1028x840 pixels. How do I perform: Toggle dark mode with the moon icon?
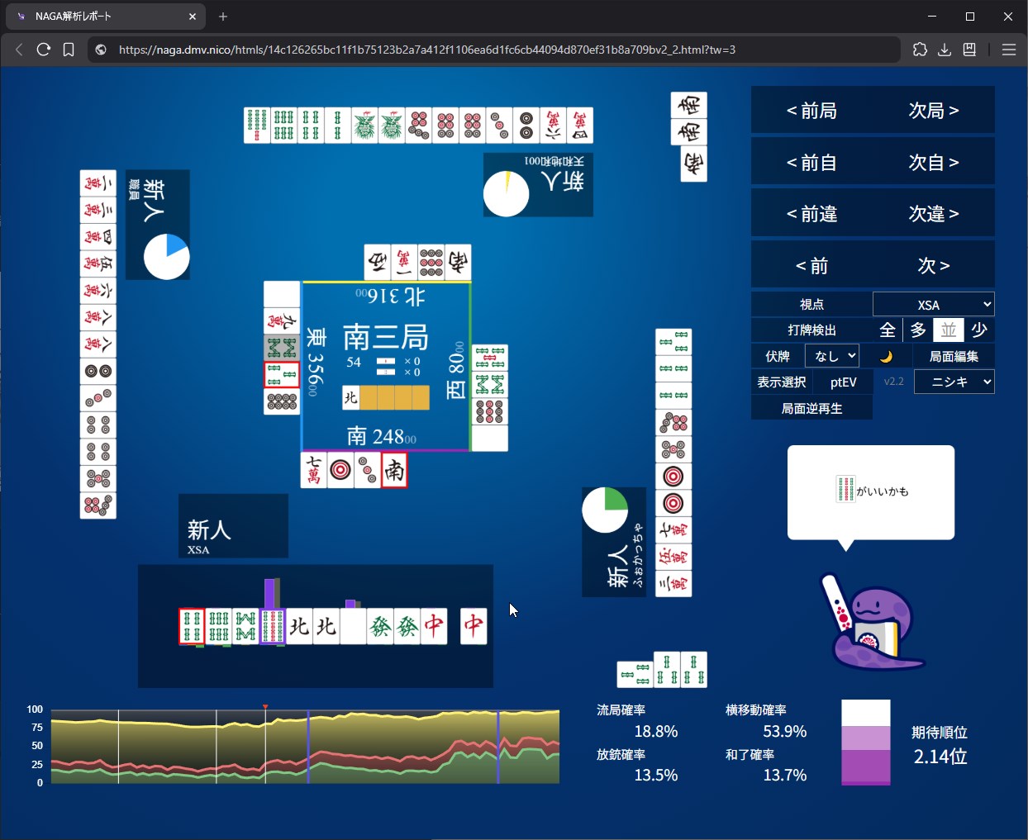[x=886, y=356]
